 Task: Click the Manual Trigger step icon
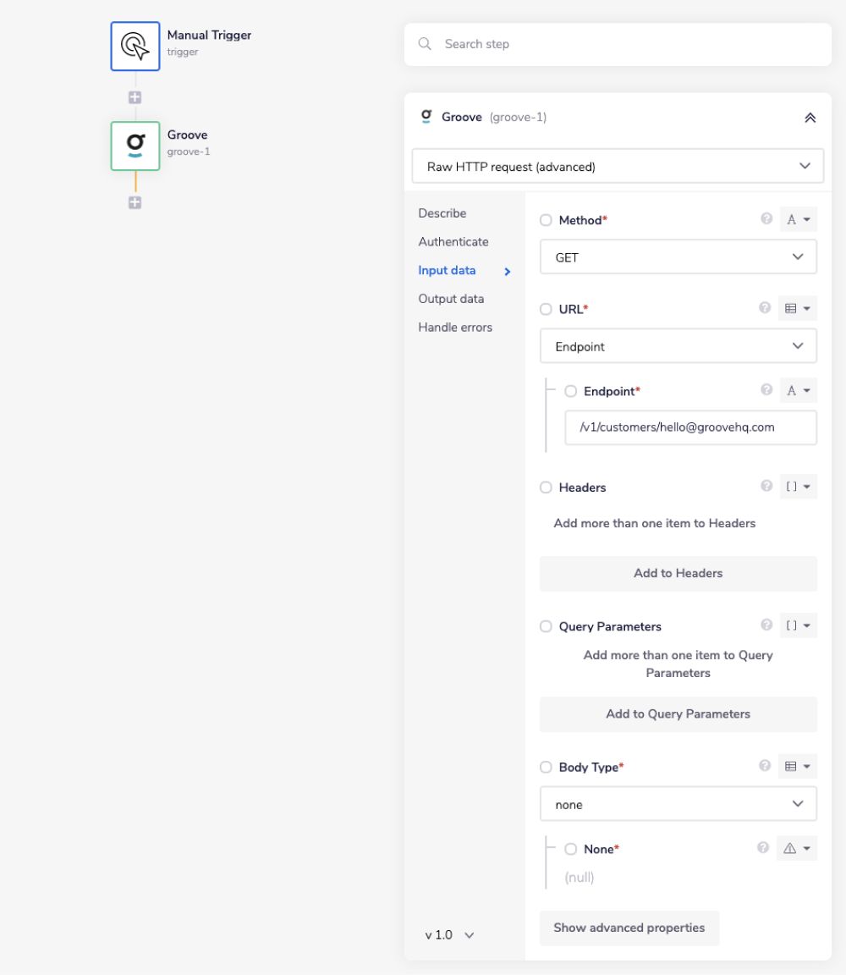tap(135, 46)
